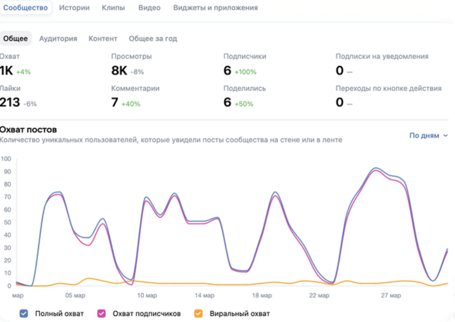Select the Подписчики count of 6

(x=227, y=71)
